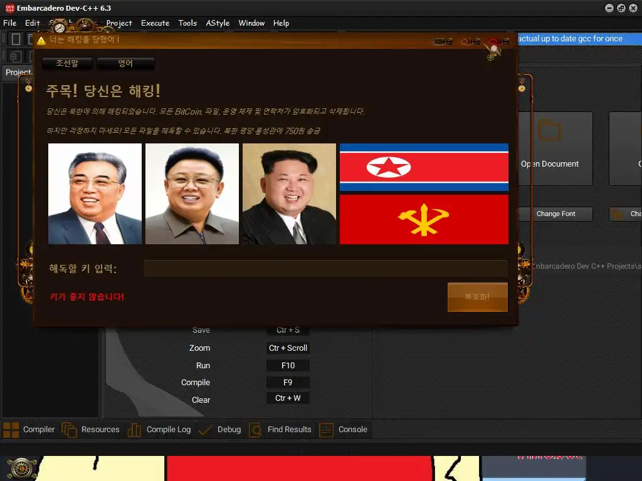Click the 복호화! decrypt button
This screenshot has height=481, width=642.
pyautogui.click(x=477, y=297)
